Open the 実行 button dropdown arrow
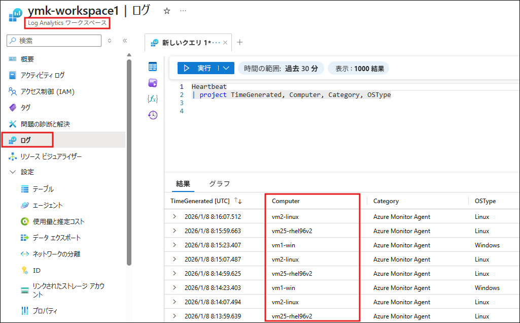 click(226, 68)
